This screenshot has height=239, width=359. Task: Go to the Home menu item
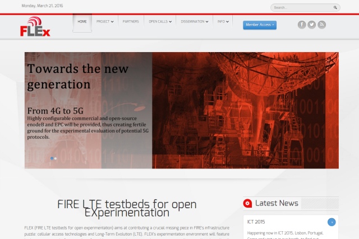point(82,22)
